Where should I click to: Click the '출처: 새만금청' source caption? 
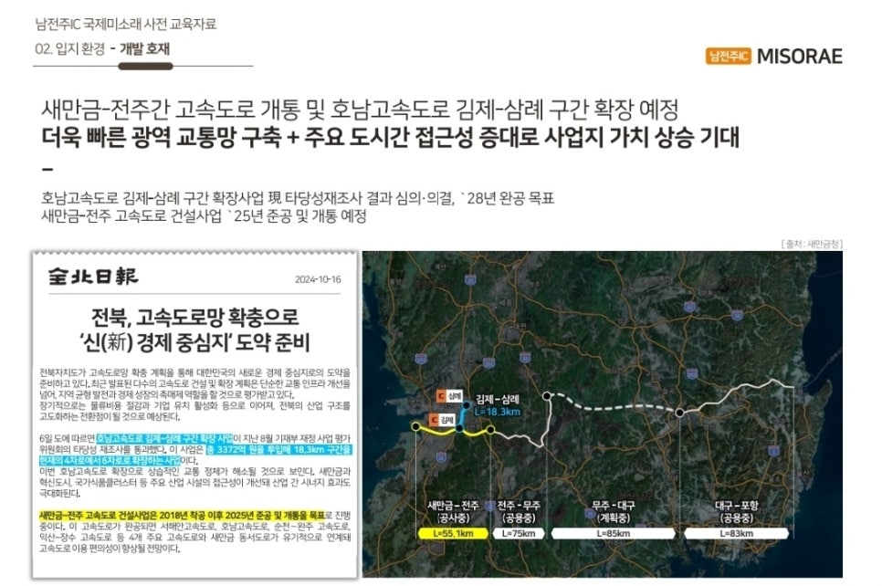pyautogui.click(x=812, y=244)
